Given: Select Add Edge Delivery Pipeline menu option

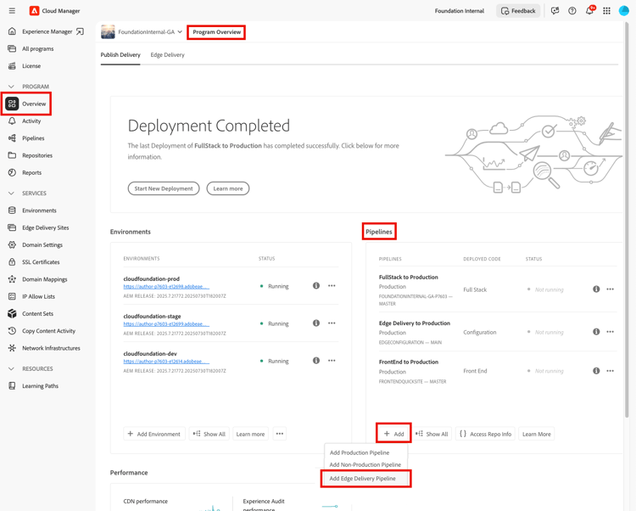Looking at the screenshot, I should (363, 479).
